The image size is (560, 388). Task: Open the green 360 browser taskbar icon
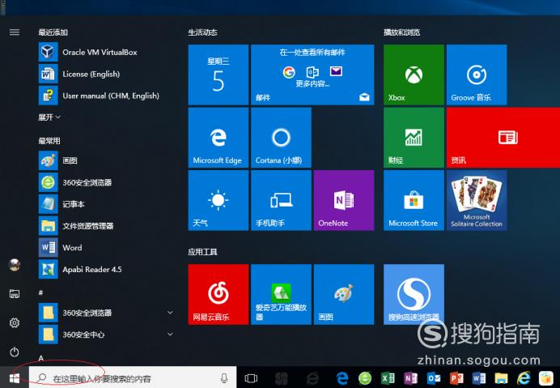[x=365, y=378]
